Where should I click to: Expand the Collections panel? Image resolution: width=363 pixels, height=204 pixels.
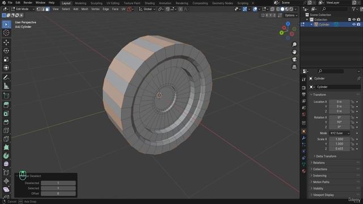pos(320,169)
